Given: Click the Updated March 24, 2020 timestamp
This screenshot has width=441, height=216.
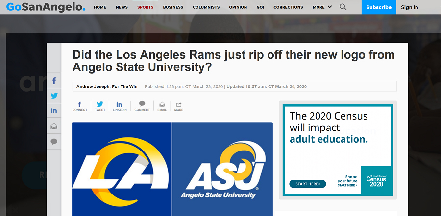Looking at the screenshot, I should pos(267,86).
